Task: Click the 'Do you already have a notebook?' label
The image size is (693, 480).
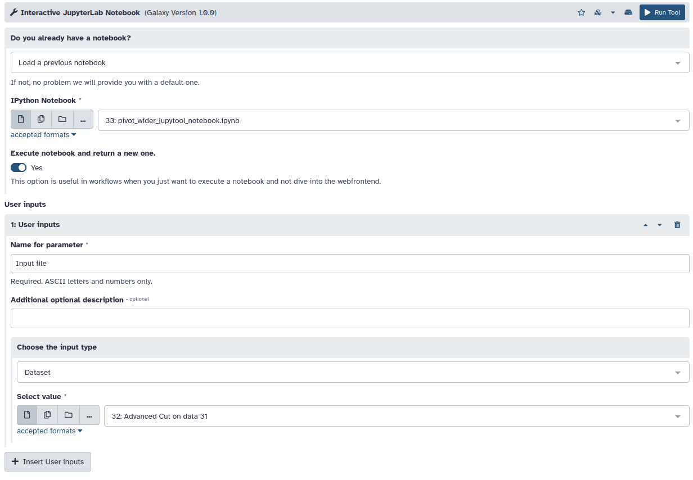Action: pos(71,38)
